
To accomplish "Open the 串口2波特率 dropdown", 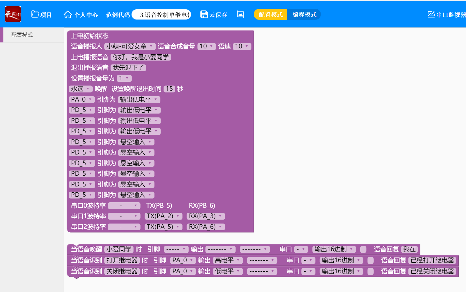I will (124, 227).
